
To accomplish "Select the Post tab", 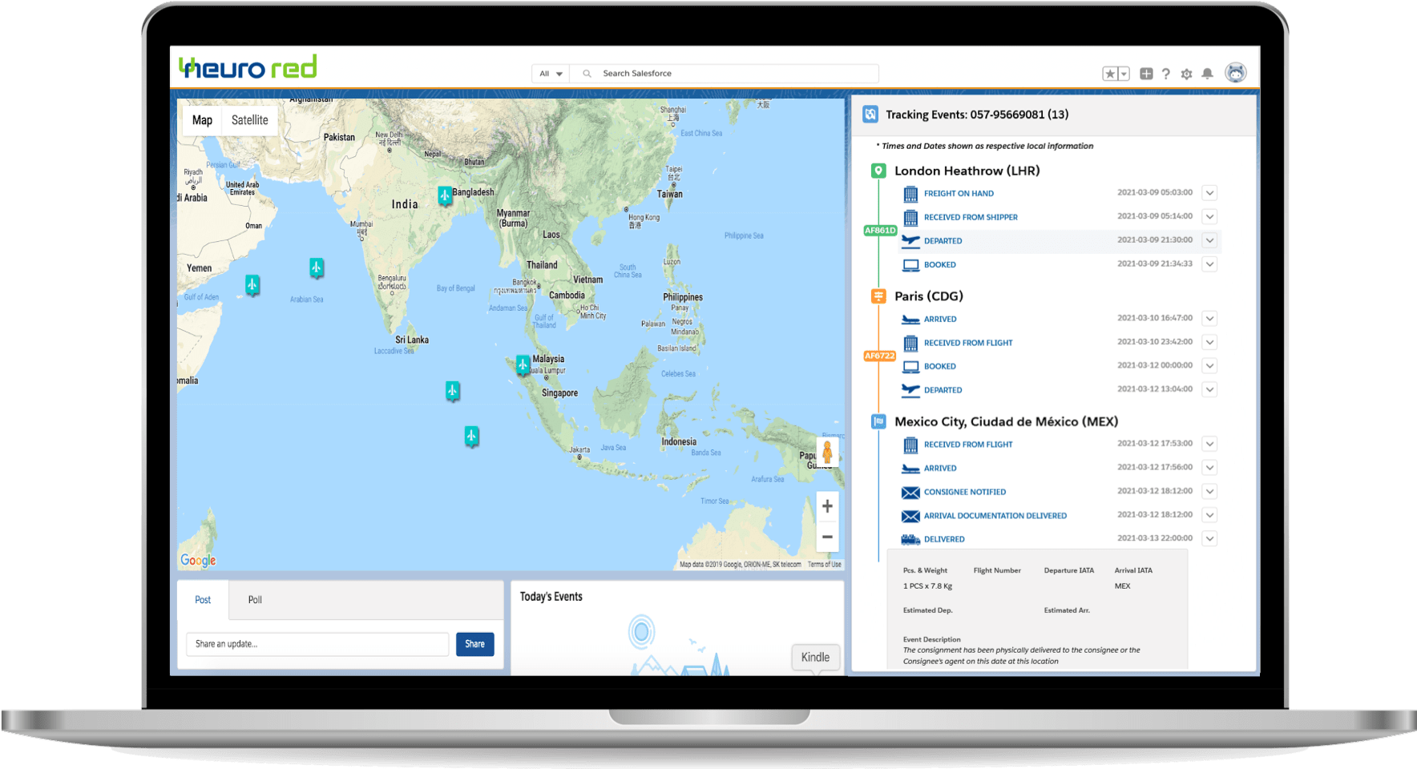I will point(203,600).
